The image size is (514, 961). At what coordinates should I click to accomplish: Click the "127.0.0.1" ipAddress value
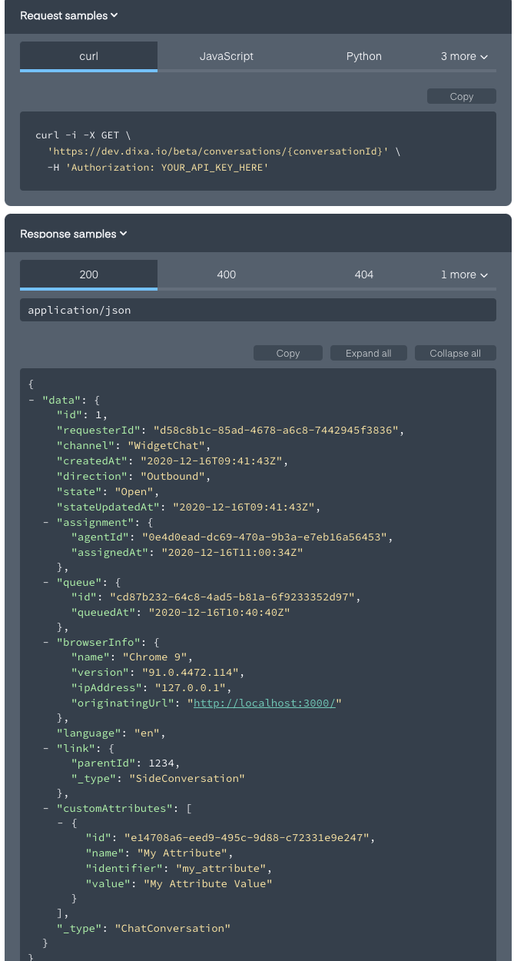click(x=191, y=687)
